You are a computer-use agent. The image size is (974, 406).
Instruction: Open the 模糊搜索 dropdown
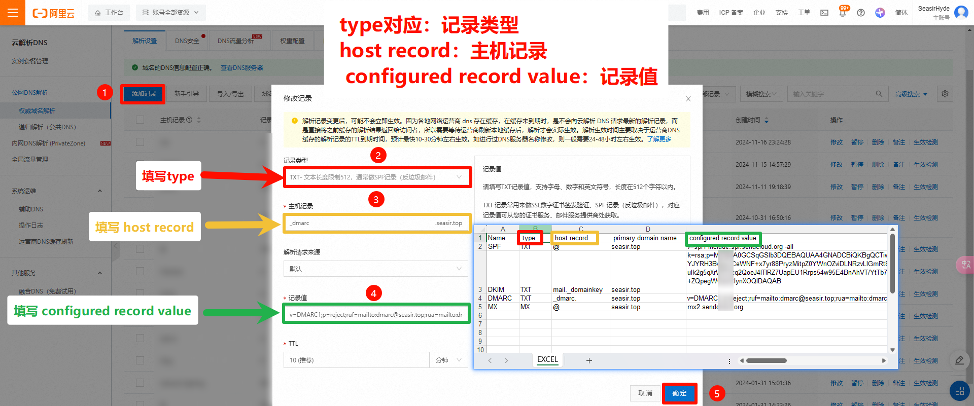[x=761, y=94]
